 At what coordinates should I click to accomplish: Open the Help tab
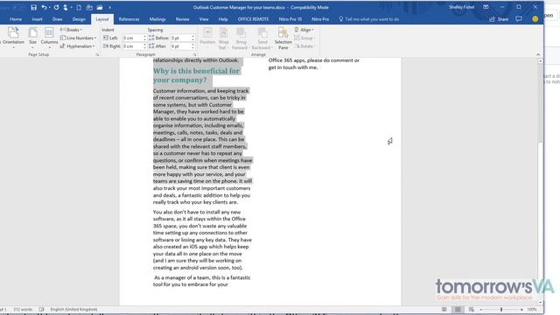[223, 19]
